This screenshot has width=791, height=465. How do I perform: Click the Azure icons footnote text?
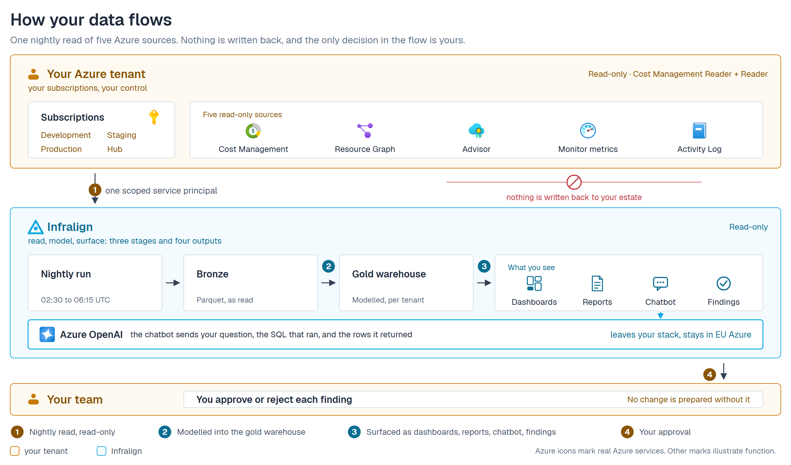655,451
